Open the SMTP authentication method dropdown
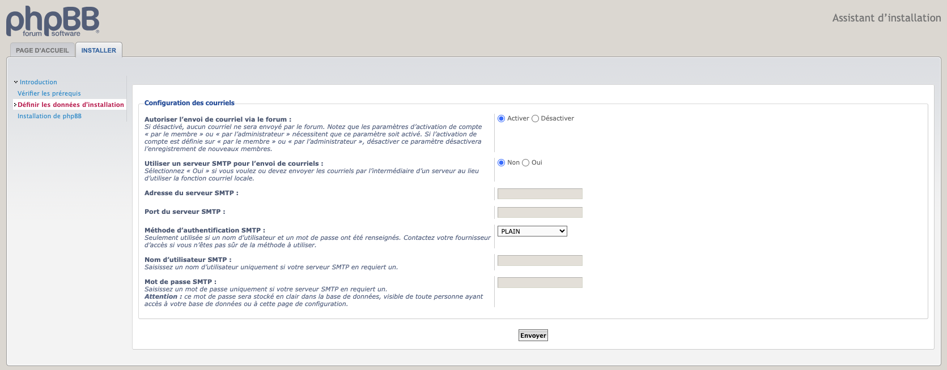The image size is (947, 370). 532,231
